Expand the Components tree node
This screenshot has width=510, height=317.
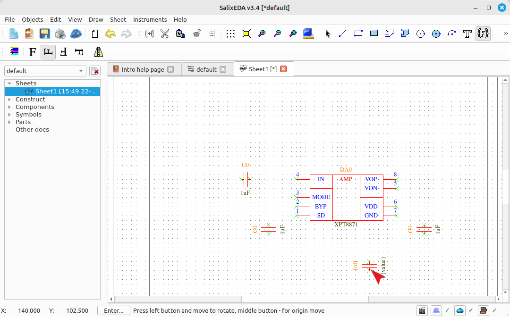coord(9,107)
